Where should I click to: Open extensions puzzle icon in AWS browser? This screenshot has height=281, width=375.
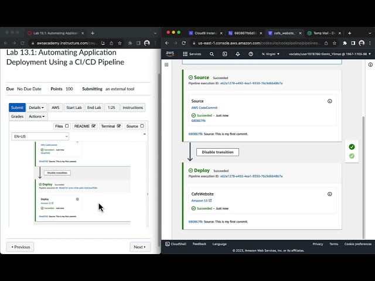click(345, 43)
